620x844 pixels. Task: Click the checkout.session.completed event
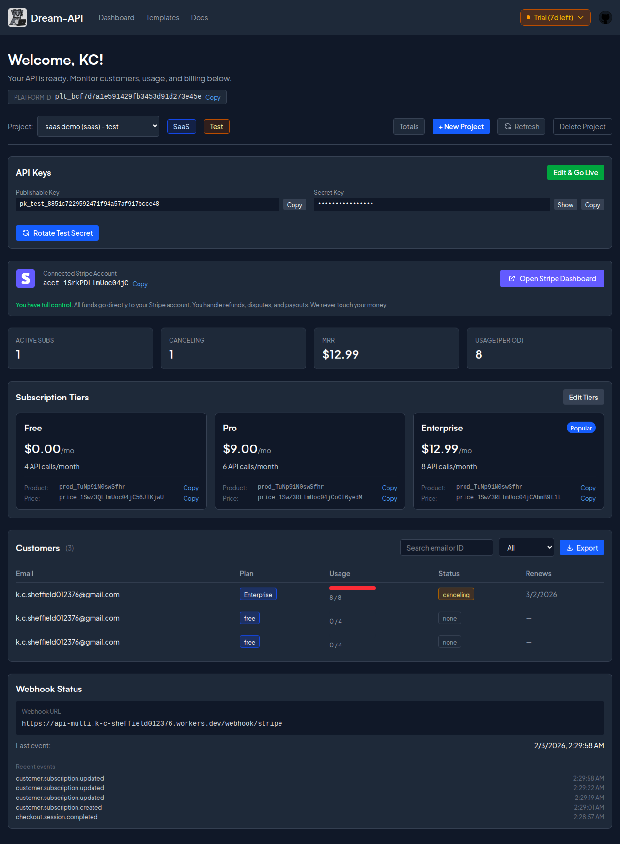[x=57, y=817]
